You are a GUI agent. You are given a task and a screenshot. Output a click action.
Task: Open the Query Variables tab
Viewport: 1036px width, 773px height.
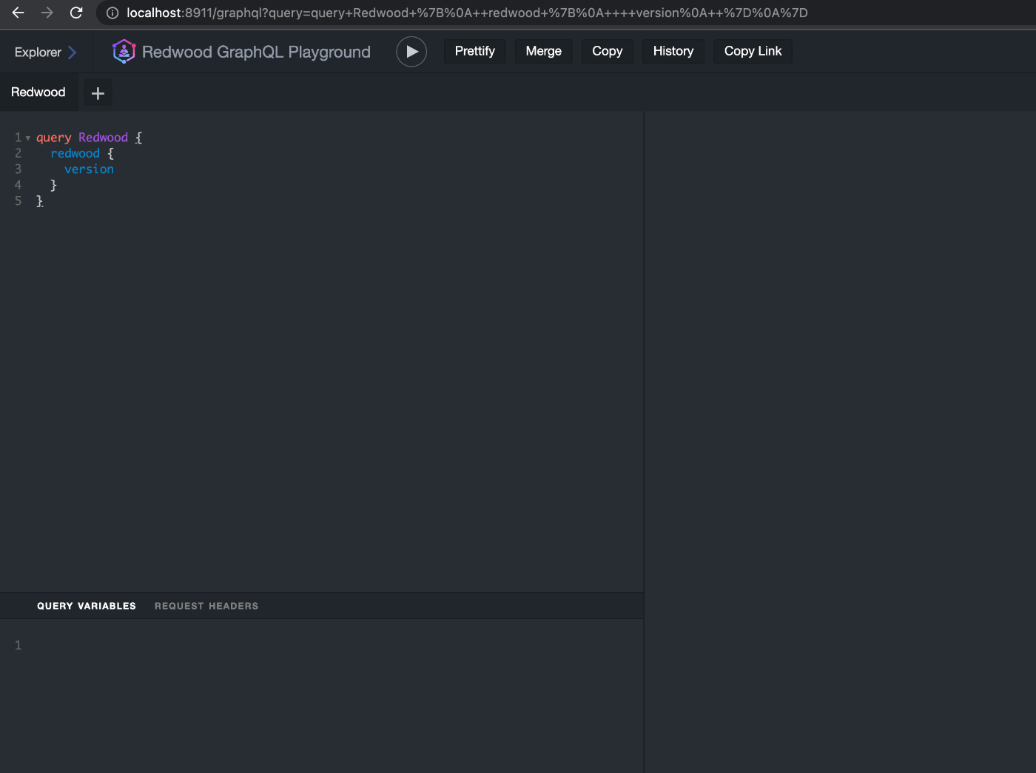(87, 606)
